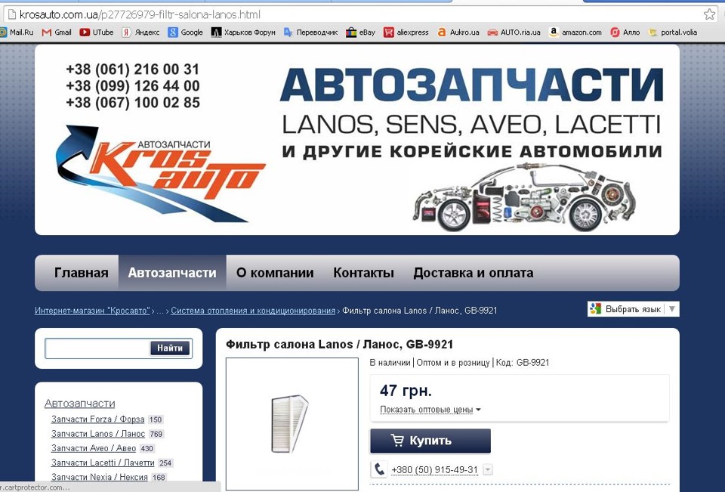725x492 pixels.
Task: Click the bookmark star in address bar
Action: tap(709, 14)
